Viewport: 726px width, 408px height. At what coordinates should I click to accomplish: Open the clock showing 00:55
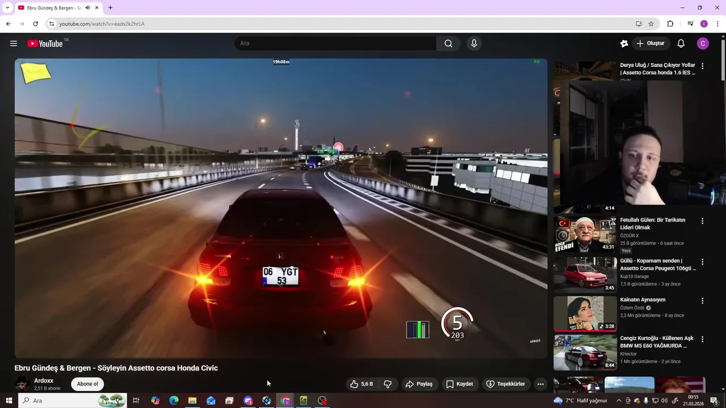[x=693, y=401]
